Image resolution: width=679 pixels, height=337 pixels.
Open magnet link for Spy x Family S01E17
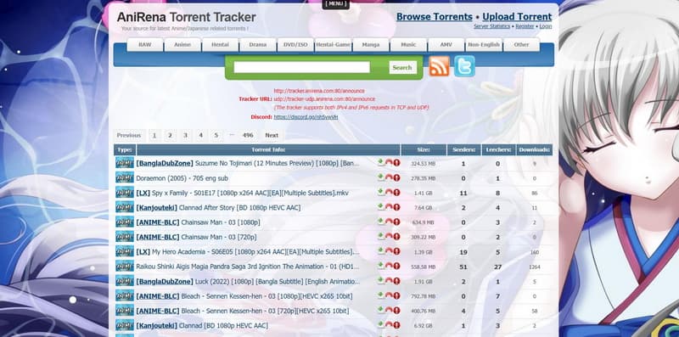389,193
